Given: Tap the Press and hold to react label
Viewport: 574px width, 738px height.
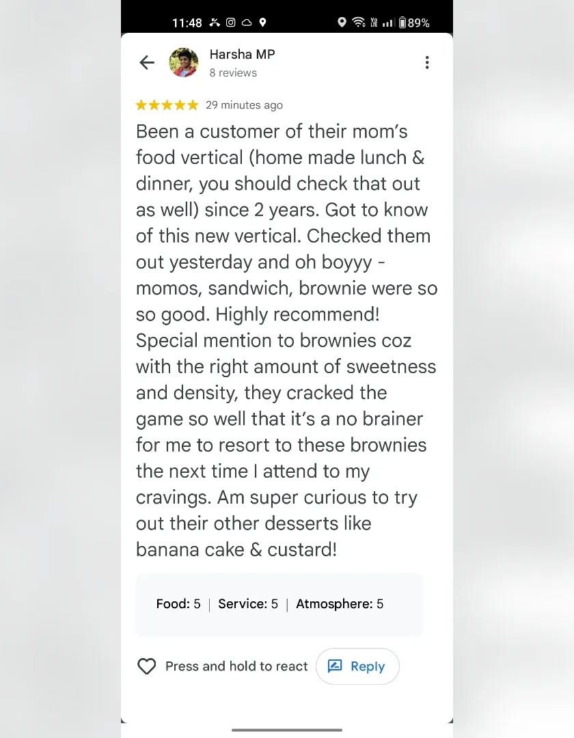Looking at the screenshot, I should coord(236,666).
